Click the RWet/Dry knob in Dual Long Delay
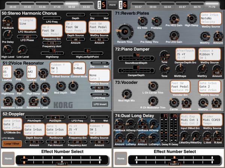 pyautogui.click(x=196, y=136)
